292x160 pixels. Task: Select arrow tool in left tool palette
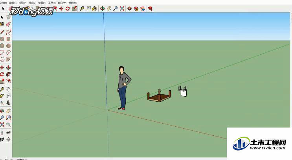point(2,18)
